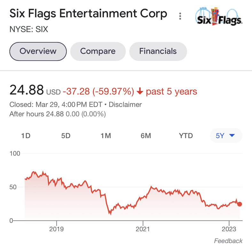Click the red down arrow indicator
The image size is (252, 246).
click(139, 92)
